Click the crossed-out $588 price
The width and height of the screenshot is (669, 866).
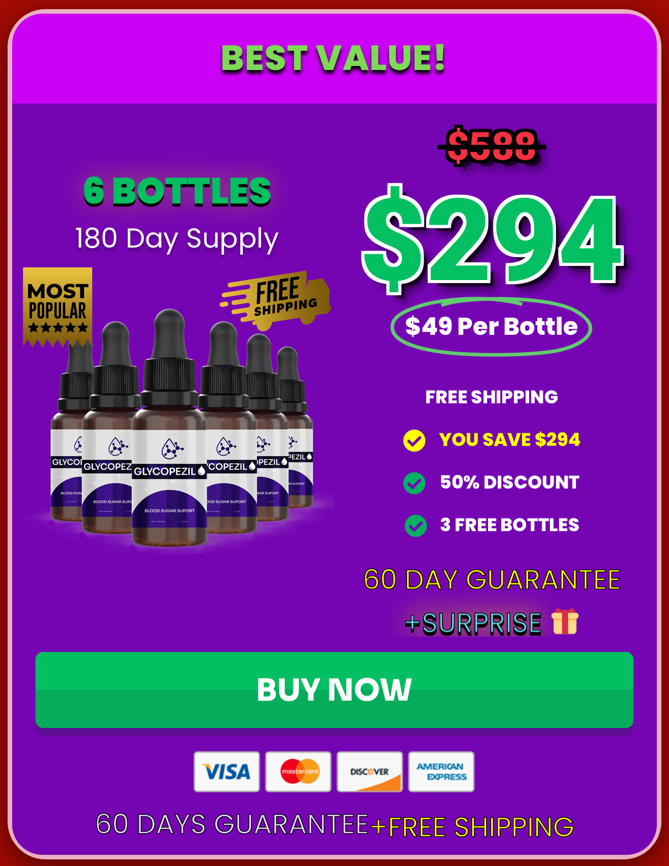point(492,147)
